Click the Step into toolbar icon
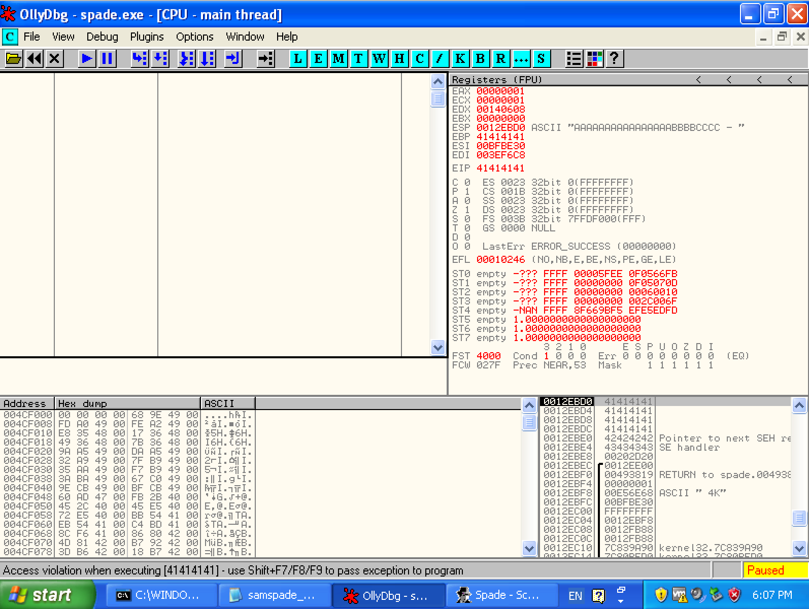This screenshot has height=609, width=809. tap(140, 59)
